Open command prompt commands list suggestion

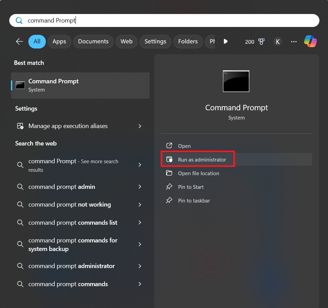[80, 223]
